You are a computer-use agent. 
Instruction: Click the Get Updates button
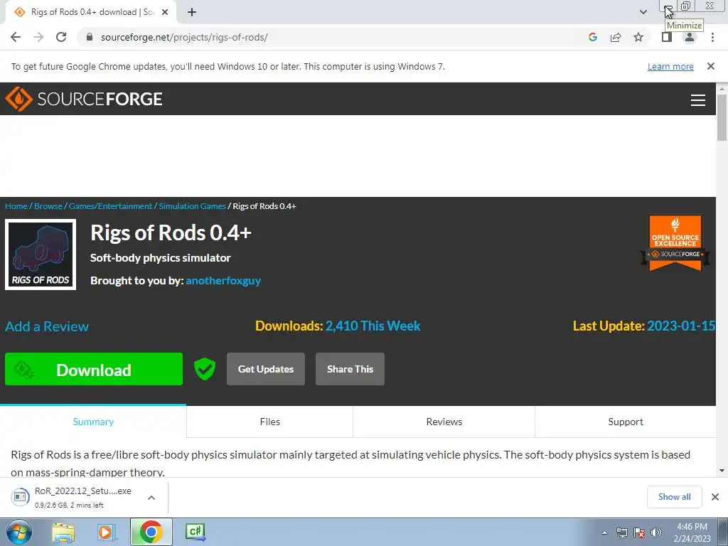[266, 369]
